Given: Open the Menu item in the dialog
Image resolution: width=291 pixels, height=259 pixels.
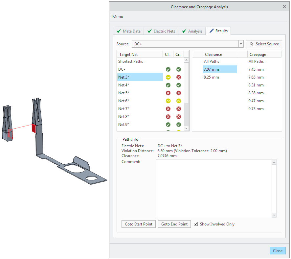Looking at the screenshot, I should coord(118,17).
